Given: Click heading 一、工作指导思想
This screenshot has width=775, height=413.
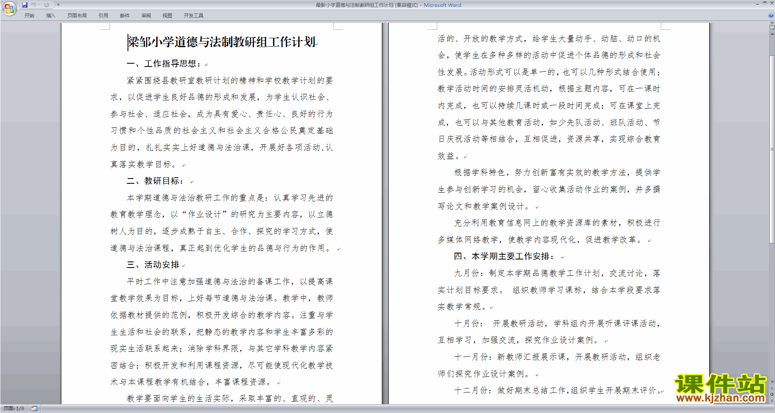Looking at the screenshot, I should point(163,64).
